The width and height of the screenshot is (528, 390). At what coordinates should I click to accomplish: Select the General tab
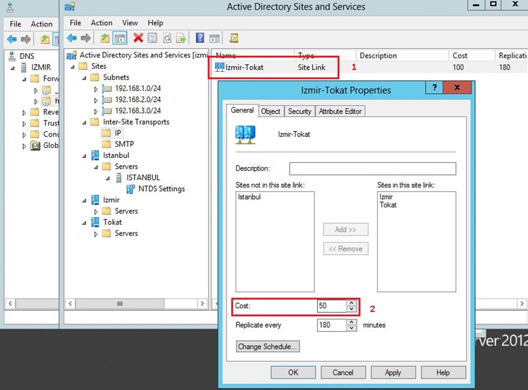coord(242,110)
